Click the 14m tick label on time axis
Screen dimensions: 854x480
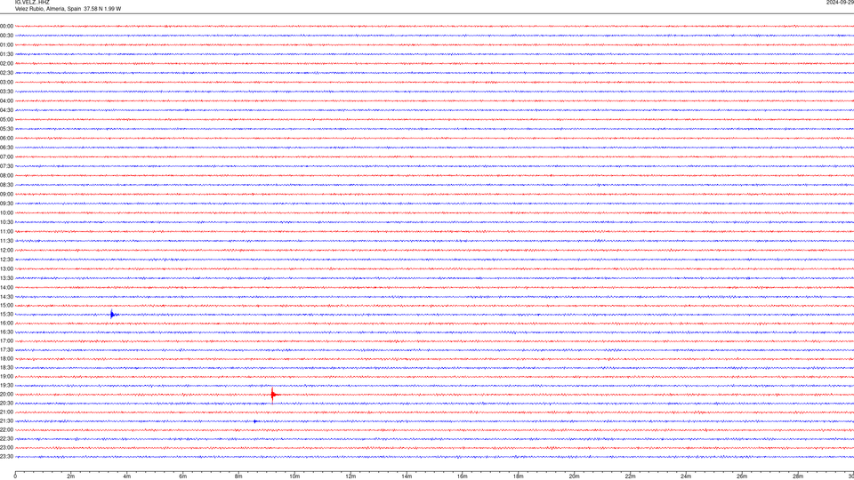[407, 476]
